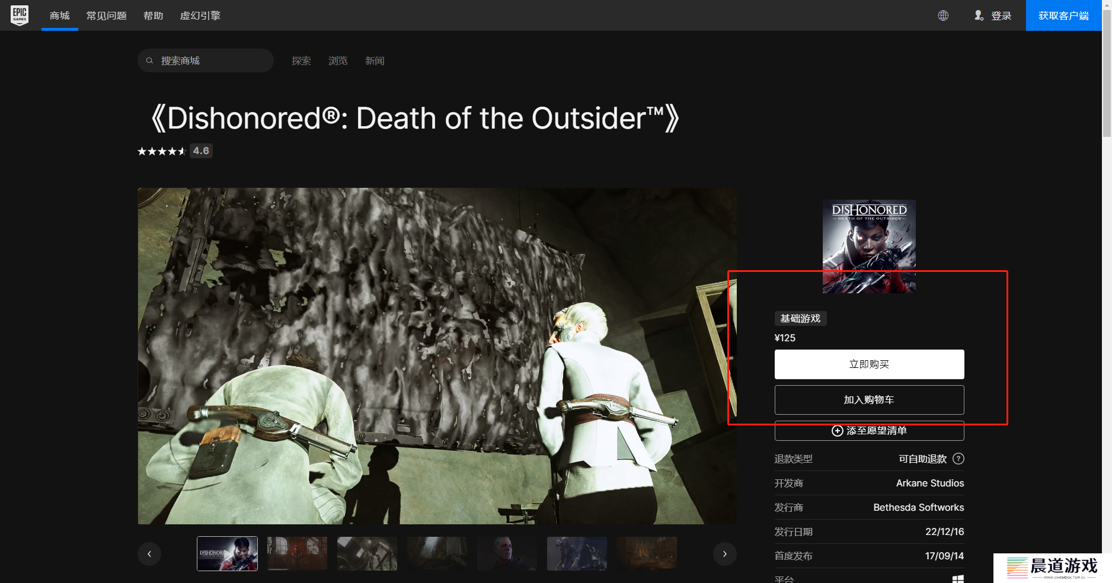This screenshot has width=1112, height=583.
Task: Click the plus icon on 添至愿望清单
Action: click(x=838, y=431)
